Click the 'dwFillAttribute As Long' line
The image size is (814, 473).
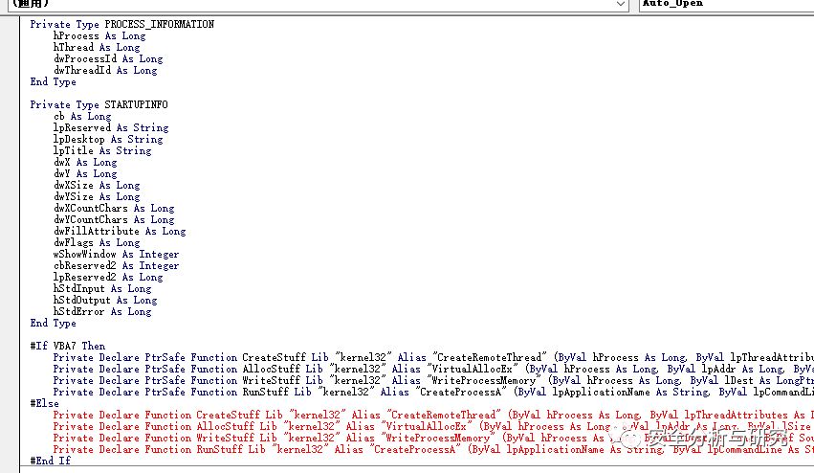tap(120, 231)
